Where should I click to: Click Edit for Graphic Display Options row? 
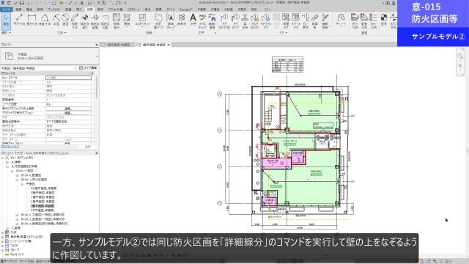(x=68, y=113)
